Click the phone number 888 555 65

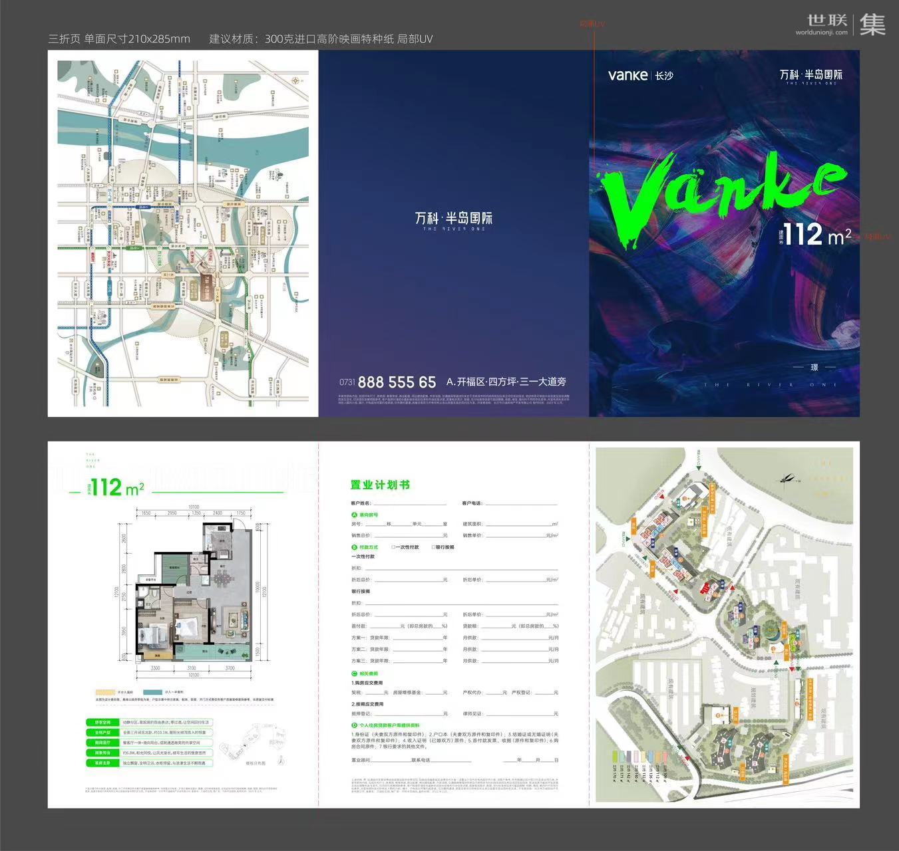tap(397, 382)
